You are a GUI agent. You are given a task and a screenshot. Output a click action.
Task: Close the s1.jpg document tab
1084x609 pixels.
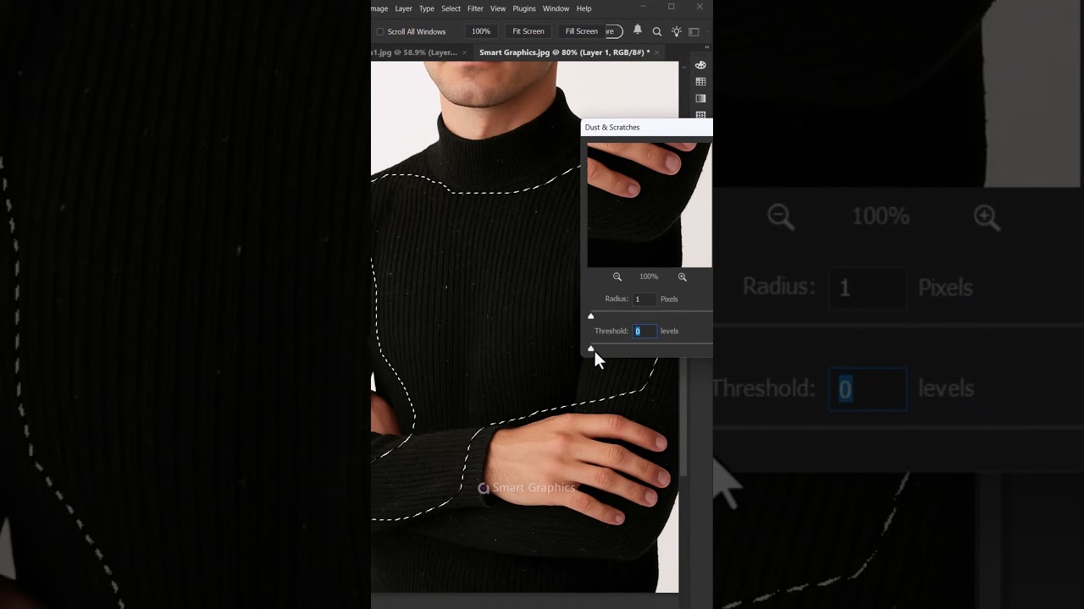coord(464,52)
